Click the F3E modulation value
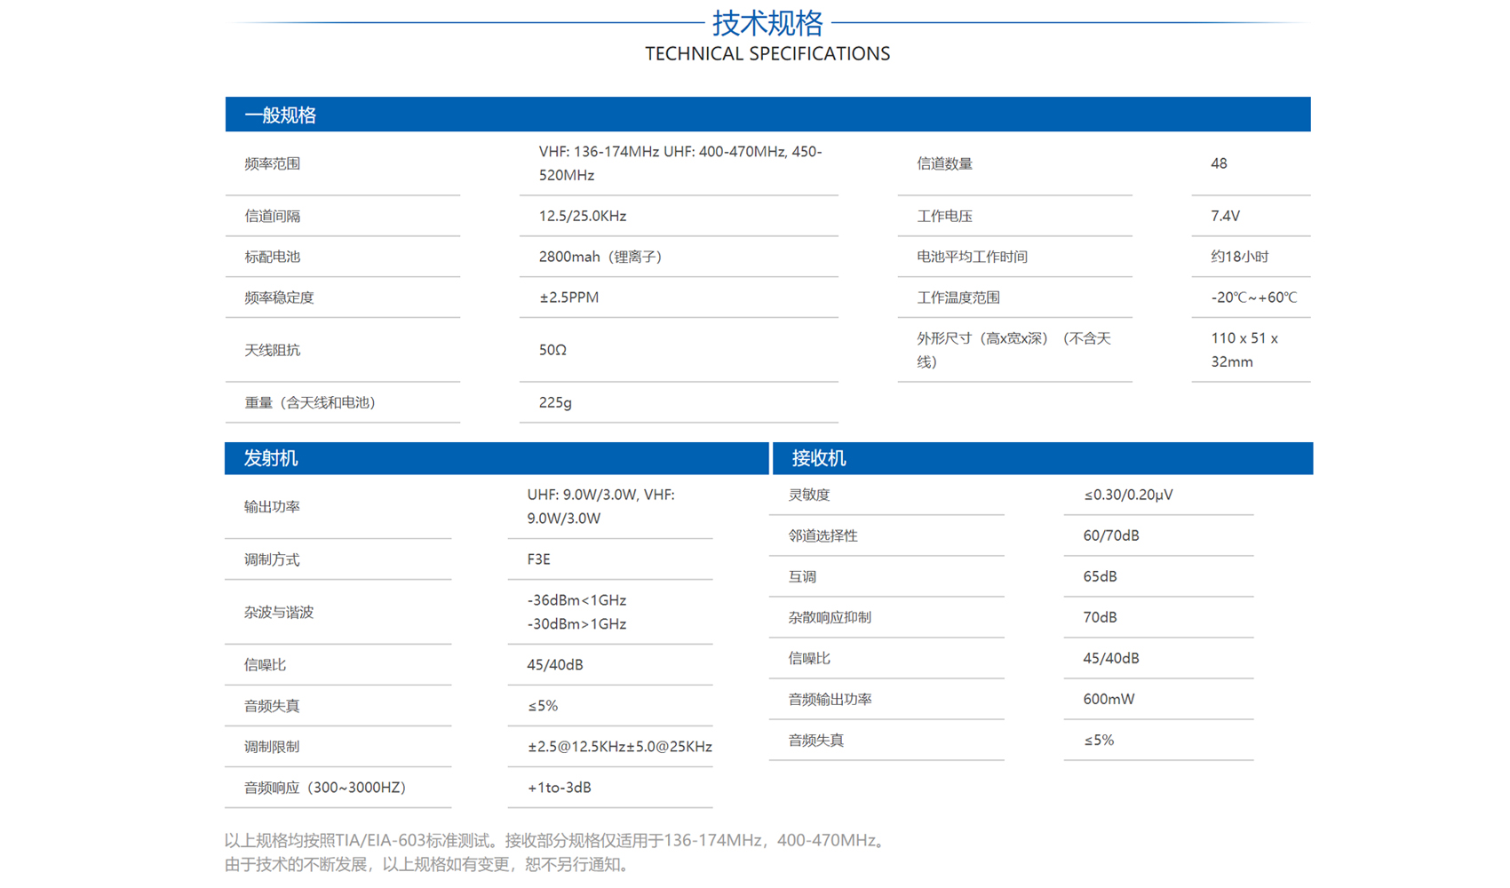This screenshot has width=1510, height=888. [x=538, y=559]
